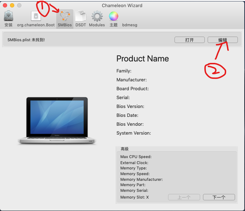Viewport: 245px width, 211px height.
Task: Click the Product Name heading
Action: point(143,59)
